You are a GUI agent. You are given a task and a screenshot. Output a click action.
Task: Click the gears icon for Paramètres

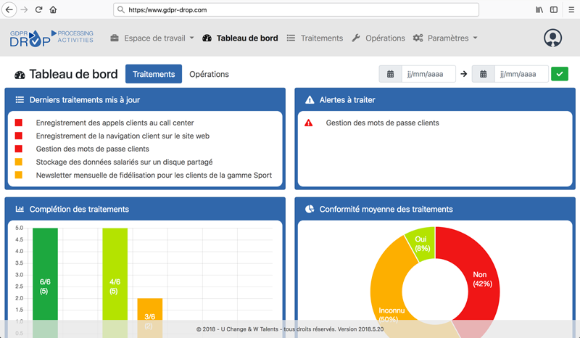[x=418, y=38]
